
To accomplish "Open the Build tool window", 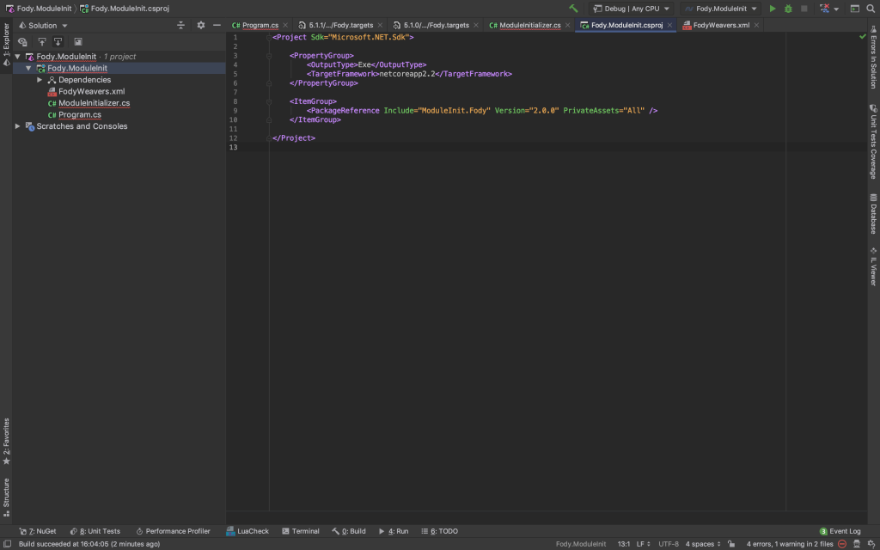I will tap(349, 531).
